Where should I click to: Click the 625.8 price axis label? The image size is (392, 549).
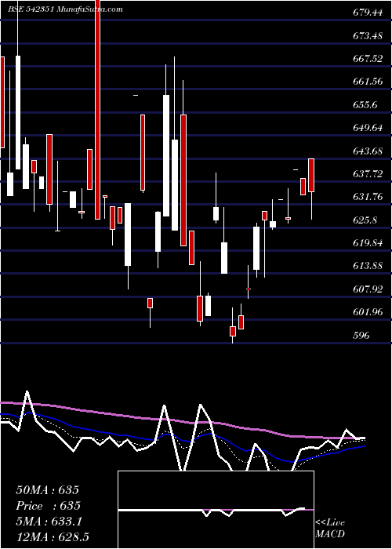point(365,220)
